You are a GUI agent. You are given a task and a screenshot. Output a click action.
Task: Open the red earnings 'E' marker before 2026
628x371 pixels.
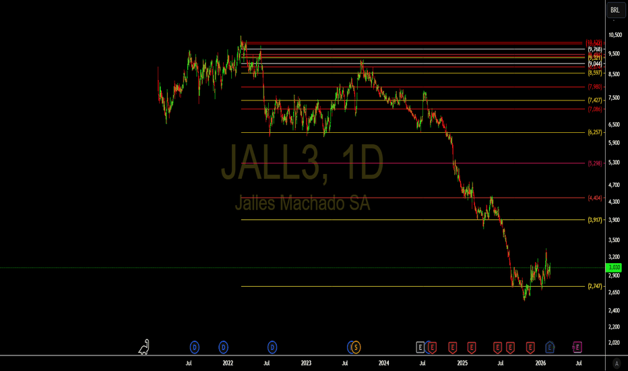point(530,347)
